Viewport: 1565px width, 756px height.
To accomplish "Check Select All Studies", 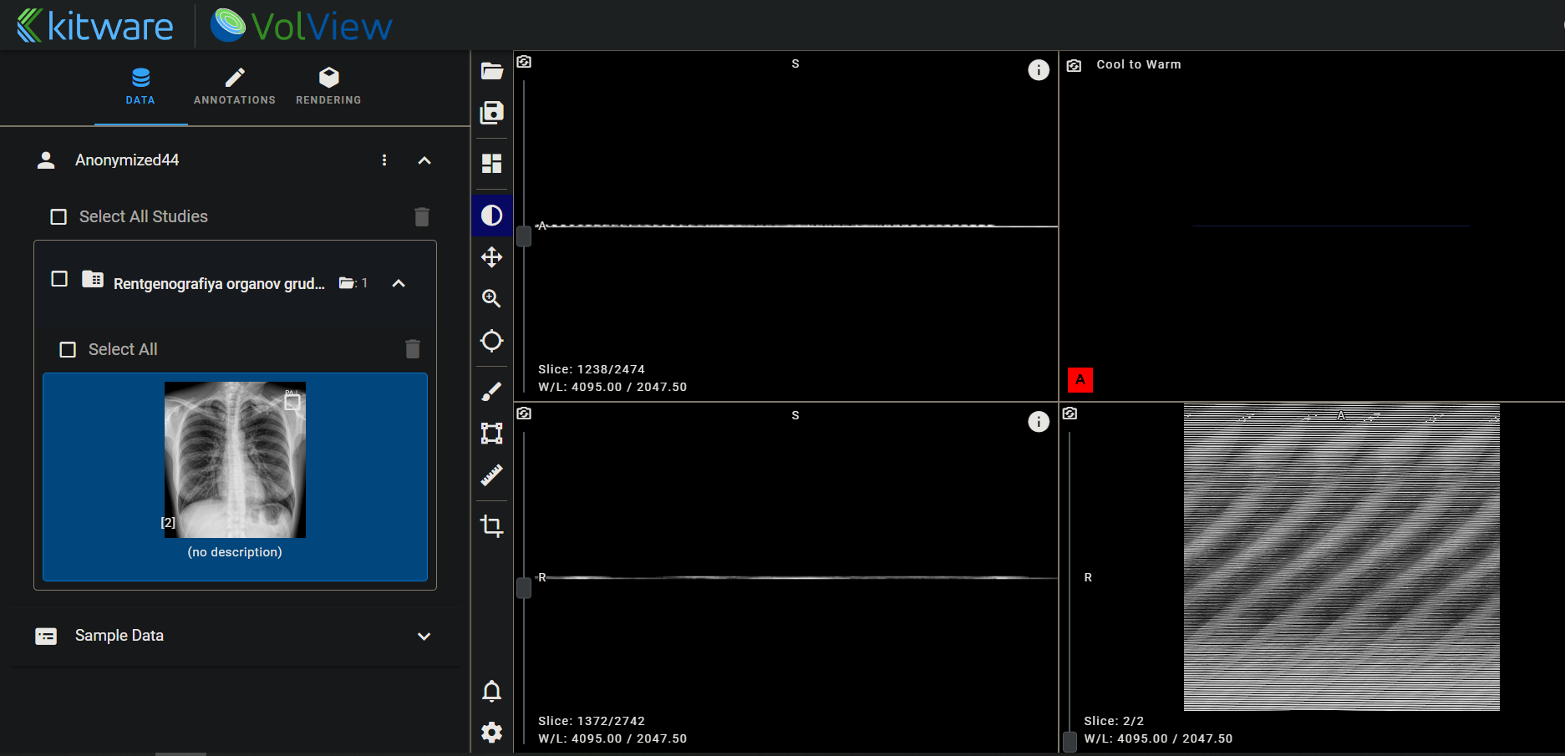I will pyautogui.click(x=58, y=216).
